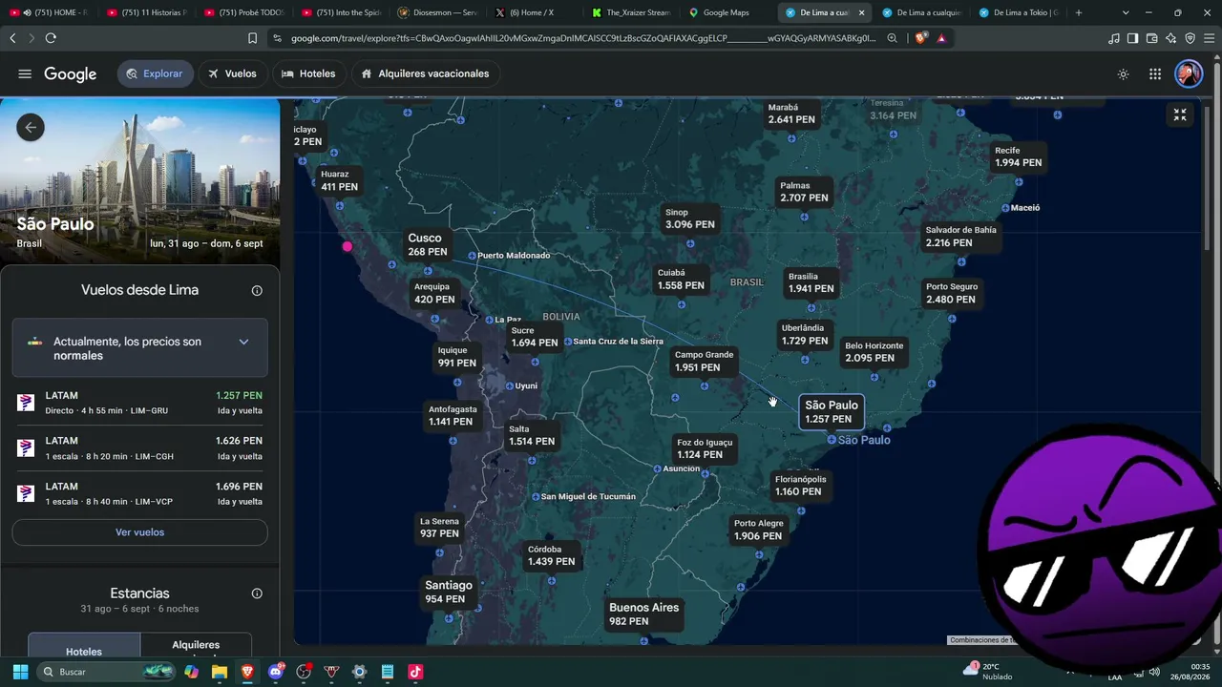Open Brave browser from the taskbar
Viewport: 1222px width, 687px height.
click(248, 672)
